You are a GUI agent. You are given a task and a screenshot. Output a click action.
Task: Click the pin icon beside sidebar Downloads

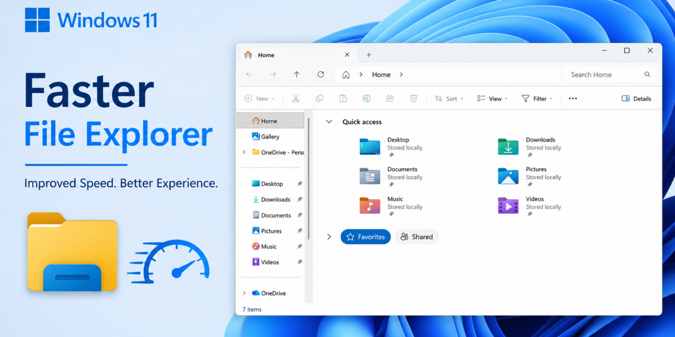tap(300, 200)
